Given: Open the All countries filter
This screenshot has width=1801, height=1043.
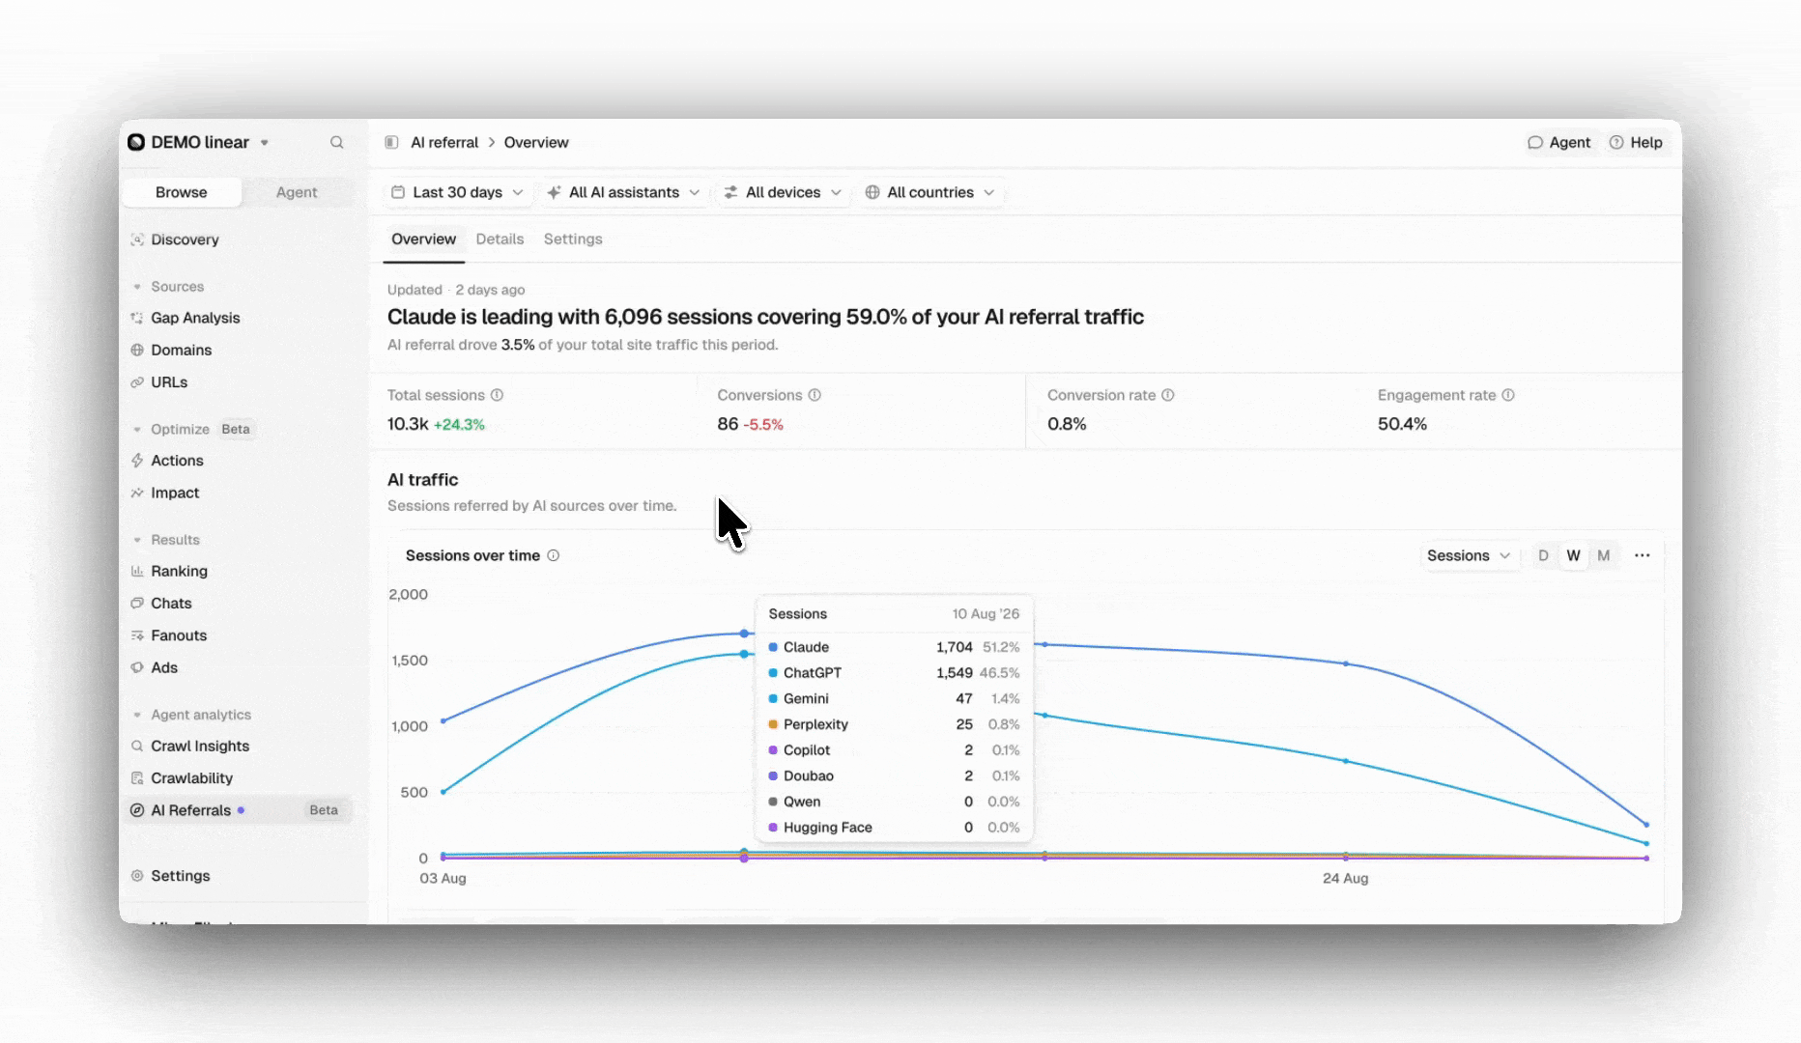Looking at the screenshot, I should click(929, 192).
